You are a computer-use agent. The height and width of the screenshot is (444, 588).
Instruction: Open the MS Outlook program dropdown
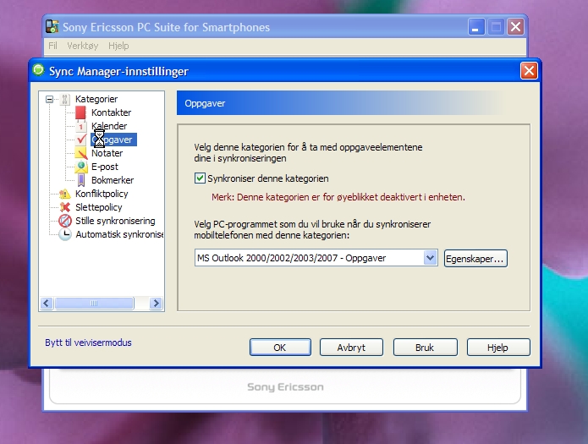[x=430, y=258]
